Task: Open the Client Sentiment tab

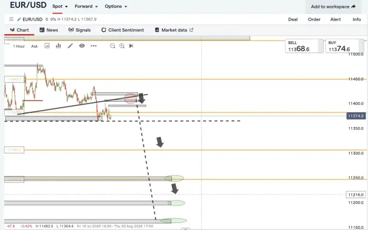Action: click(122, 30)
